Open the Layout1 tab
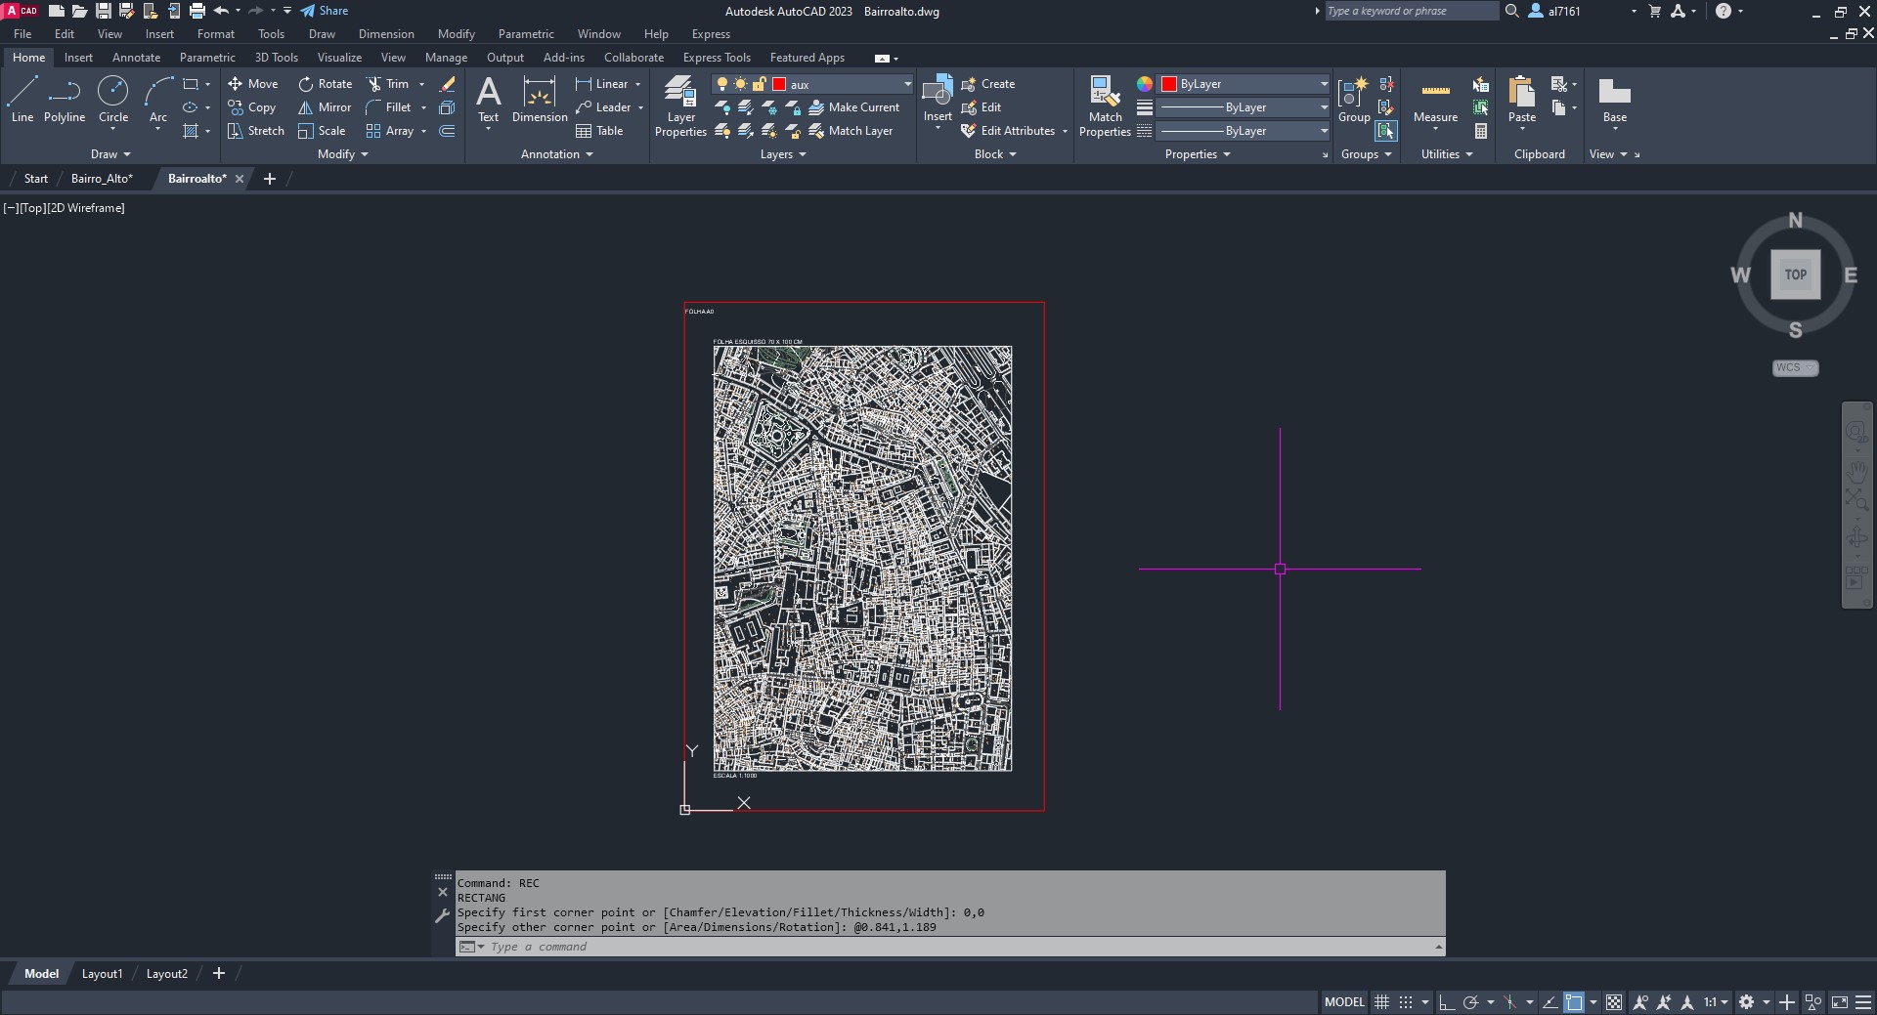 102,974
